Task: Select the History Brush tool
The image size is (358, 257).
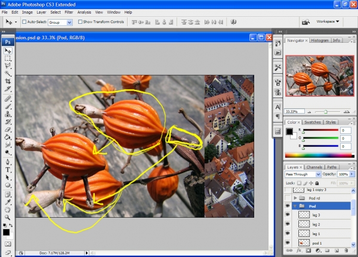Action: click(x=8, y=122)
